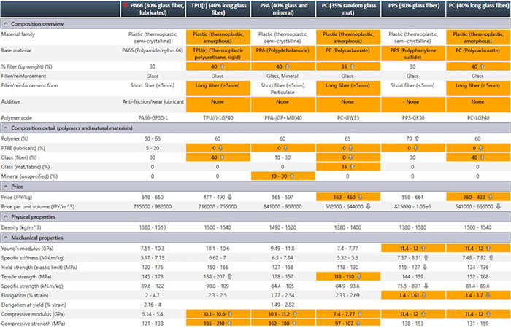
Task: Collapse the Mechanical properties section
Action: click(6, 238)
